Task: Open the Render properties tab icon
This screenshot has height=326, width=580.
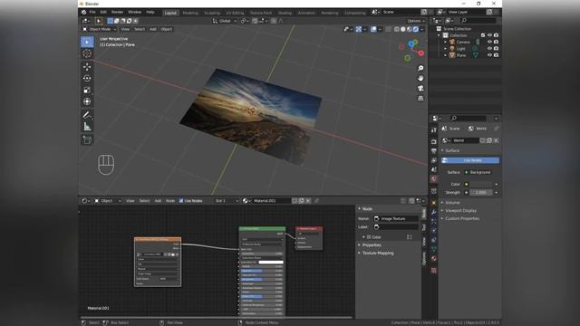Action: 434,141
